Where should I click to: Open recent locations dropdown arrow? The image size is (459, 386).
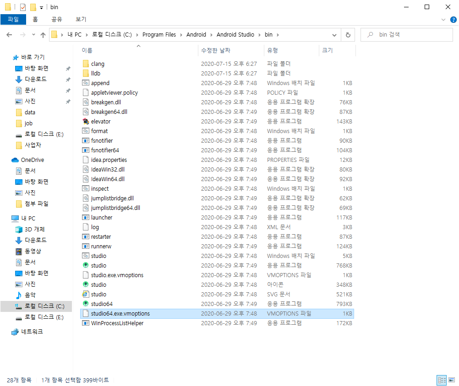pyautogui.click(x=33, y=35)
